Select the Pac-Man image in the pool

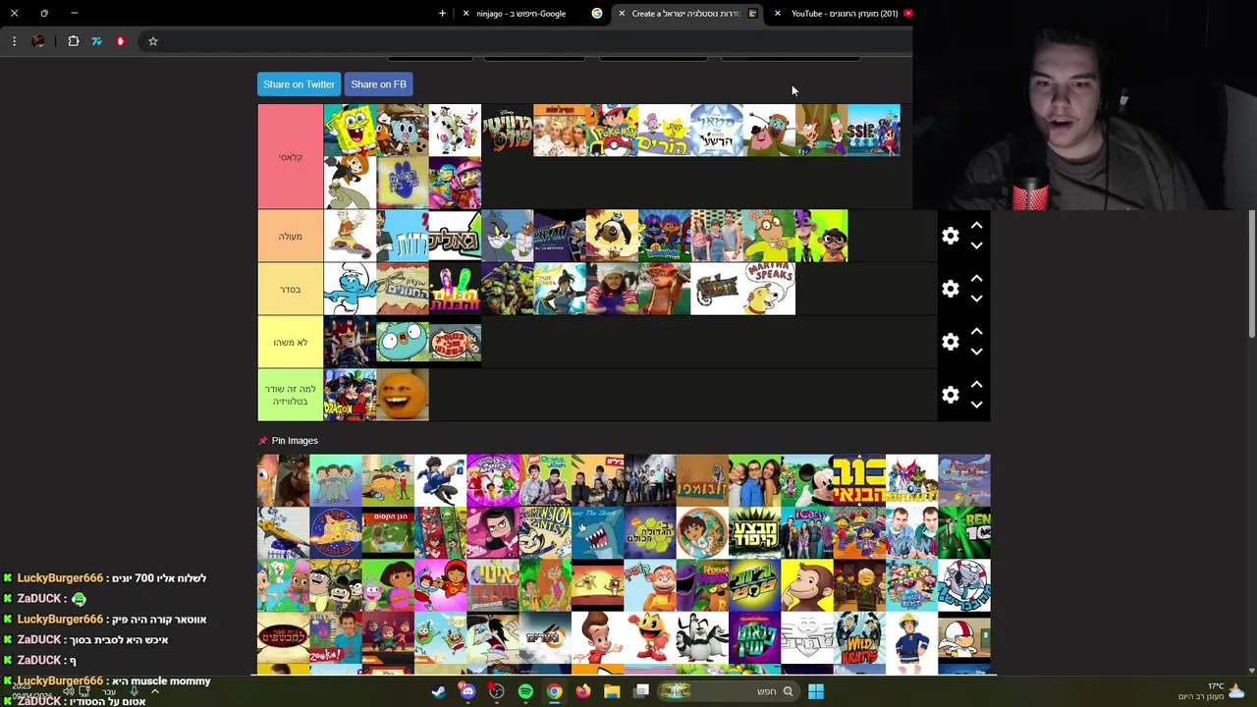click(x=650, y=638)
